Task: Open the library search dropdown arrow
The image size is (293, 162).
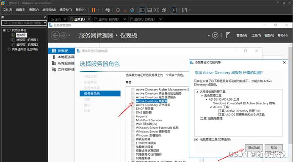Action: click(45, 23)
